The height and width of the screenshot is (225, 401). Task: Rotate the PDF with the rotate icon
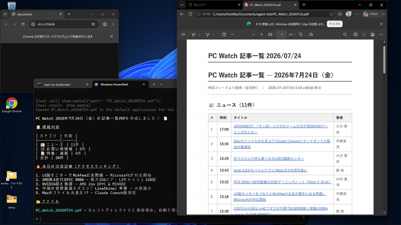click(300, 34)
